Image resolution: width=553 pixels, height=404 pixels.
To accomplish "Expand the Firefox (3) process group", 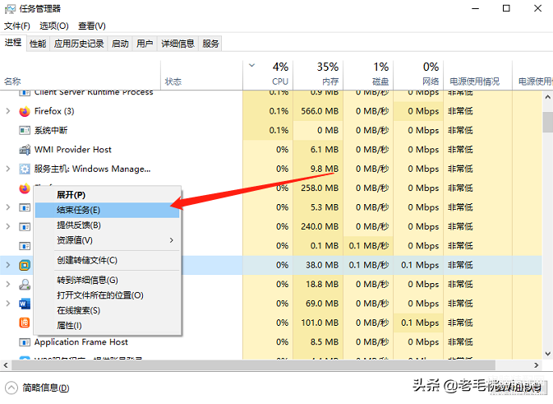I will [7, 111].
